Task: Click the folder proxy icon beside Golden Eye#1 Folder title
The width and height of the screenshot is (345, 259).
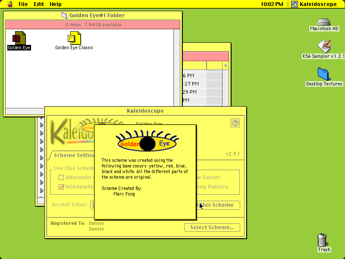Action: click(64, 16)
